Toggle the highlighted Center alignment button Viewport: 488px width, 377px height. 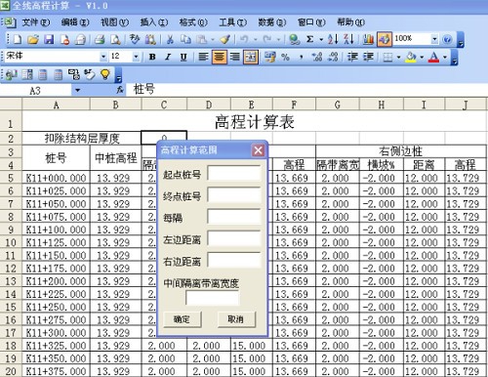(x=220, y=58)
